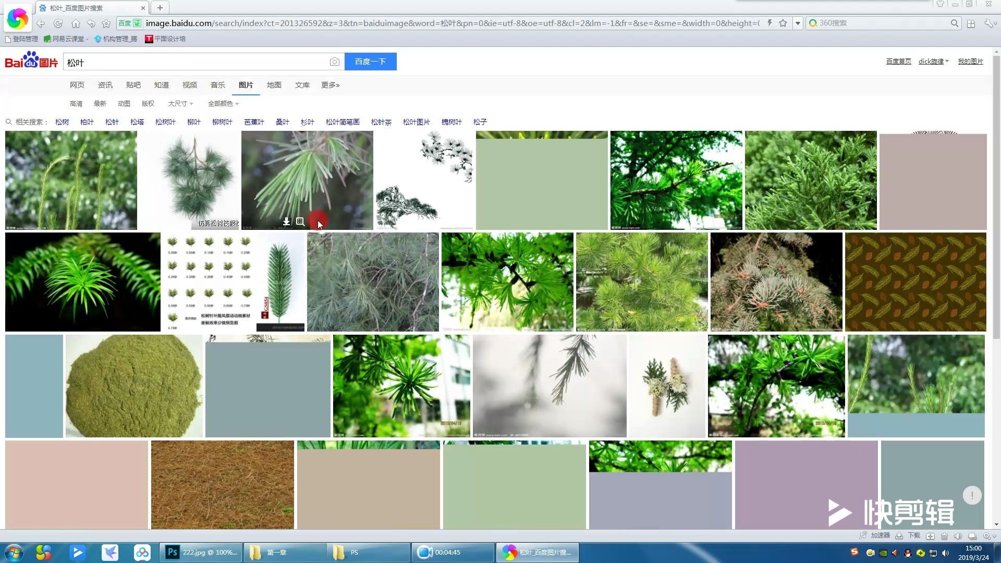
Task: Open the dick旋律 account dropdown
Action: click(x=933, y=62)
